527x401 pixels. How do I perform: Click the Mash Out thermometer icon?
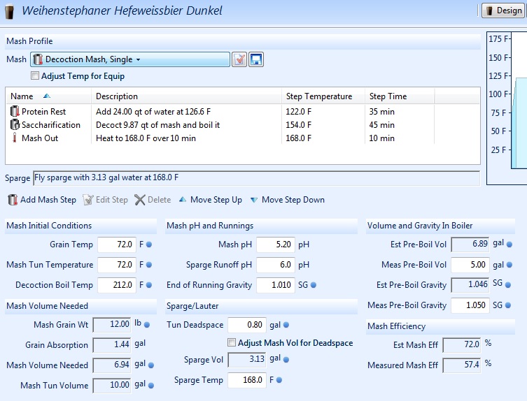[15, 138]
